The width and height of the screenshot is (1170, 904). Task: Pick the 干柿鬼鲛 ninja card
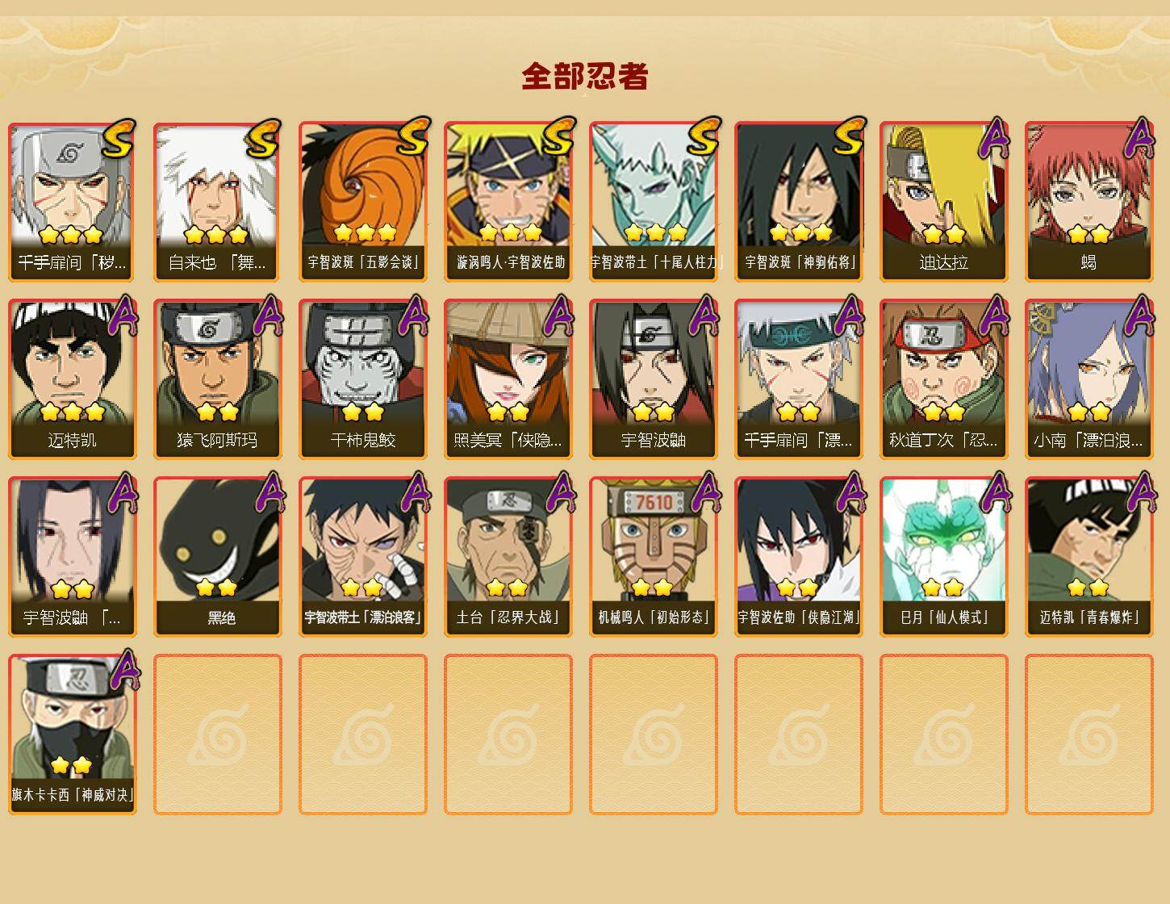click(363, 379)
